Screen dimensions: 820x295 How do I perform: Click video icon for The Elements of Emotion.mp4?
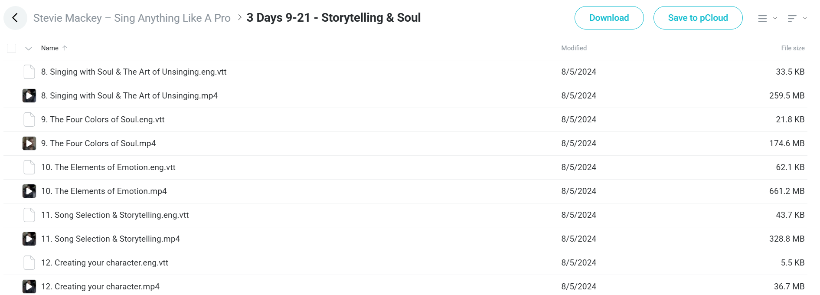(x=29, y=191)
